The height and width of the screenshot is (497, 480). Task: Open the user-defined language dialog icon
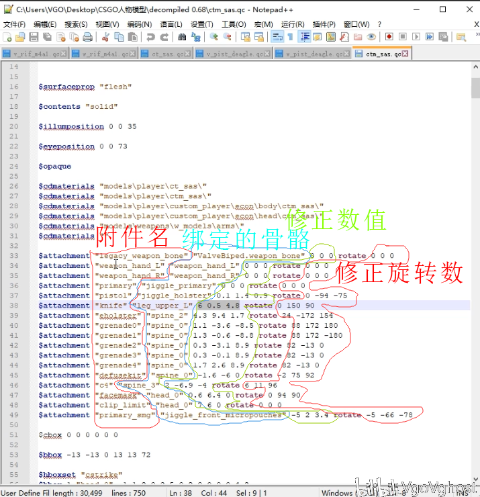pos(317,37)
